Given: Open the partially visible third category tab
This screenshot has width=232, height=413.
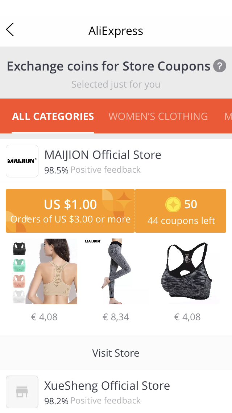Looking at the screenshot, I should 228,116.
